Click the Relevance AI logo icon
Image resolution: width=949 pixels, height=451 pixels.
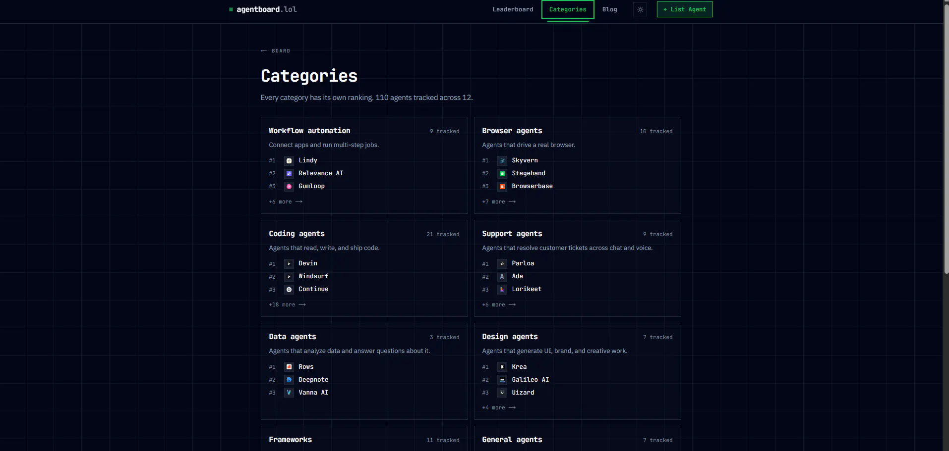pos(289,174)
